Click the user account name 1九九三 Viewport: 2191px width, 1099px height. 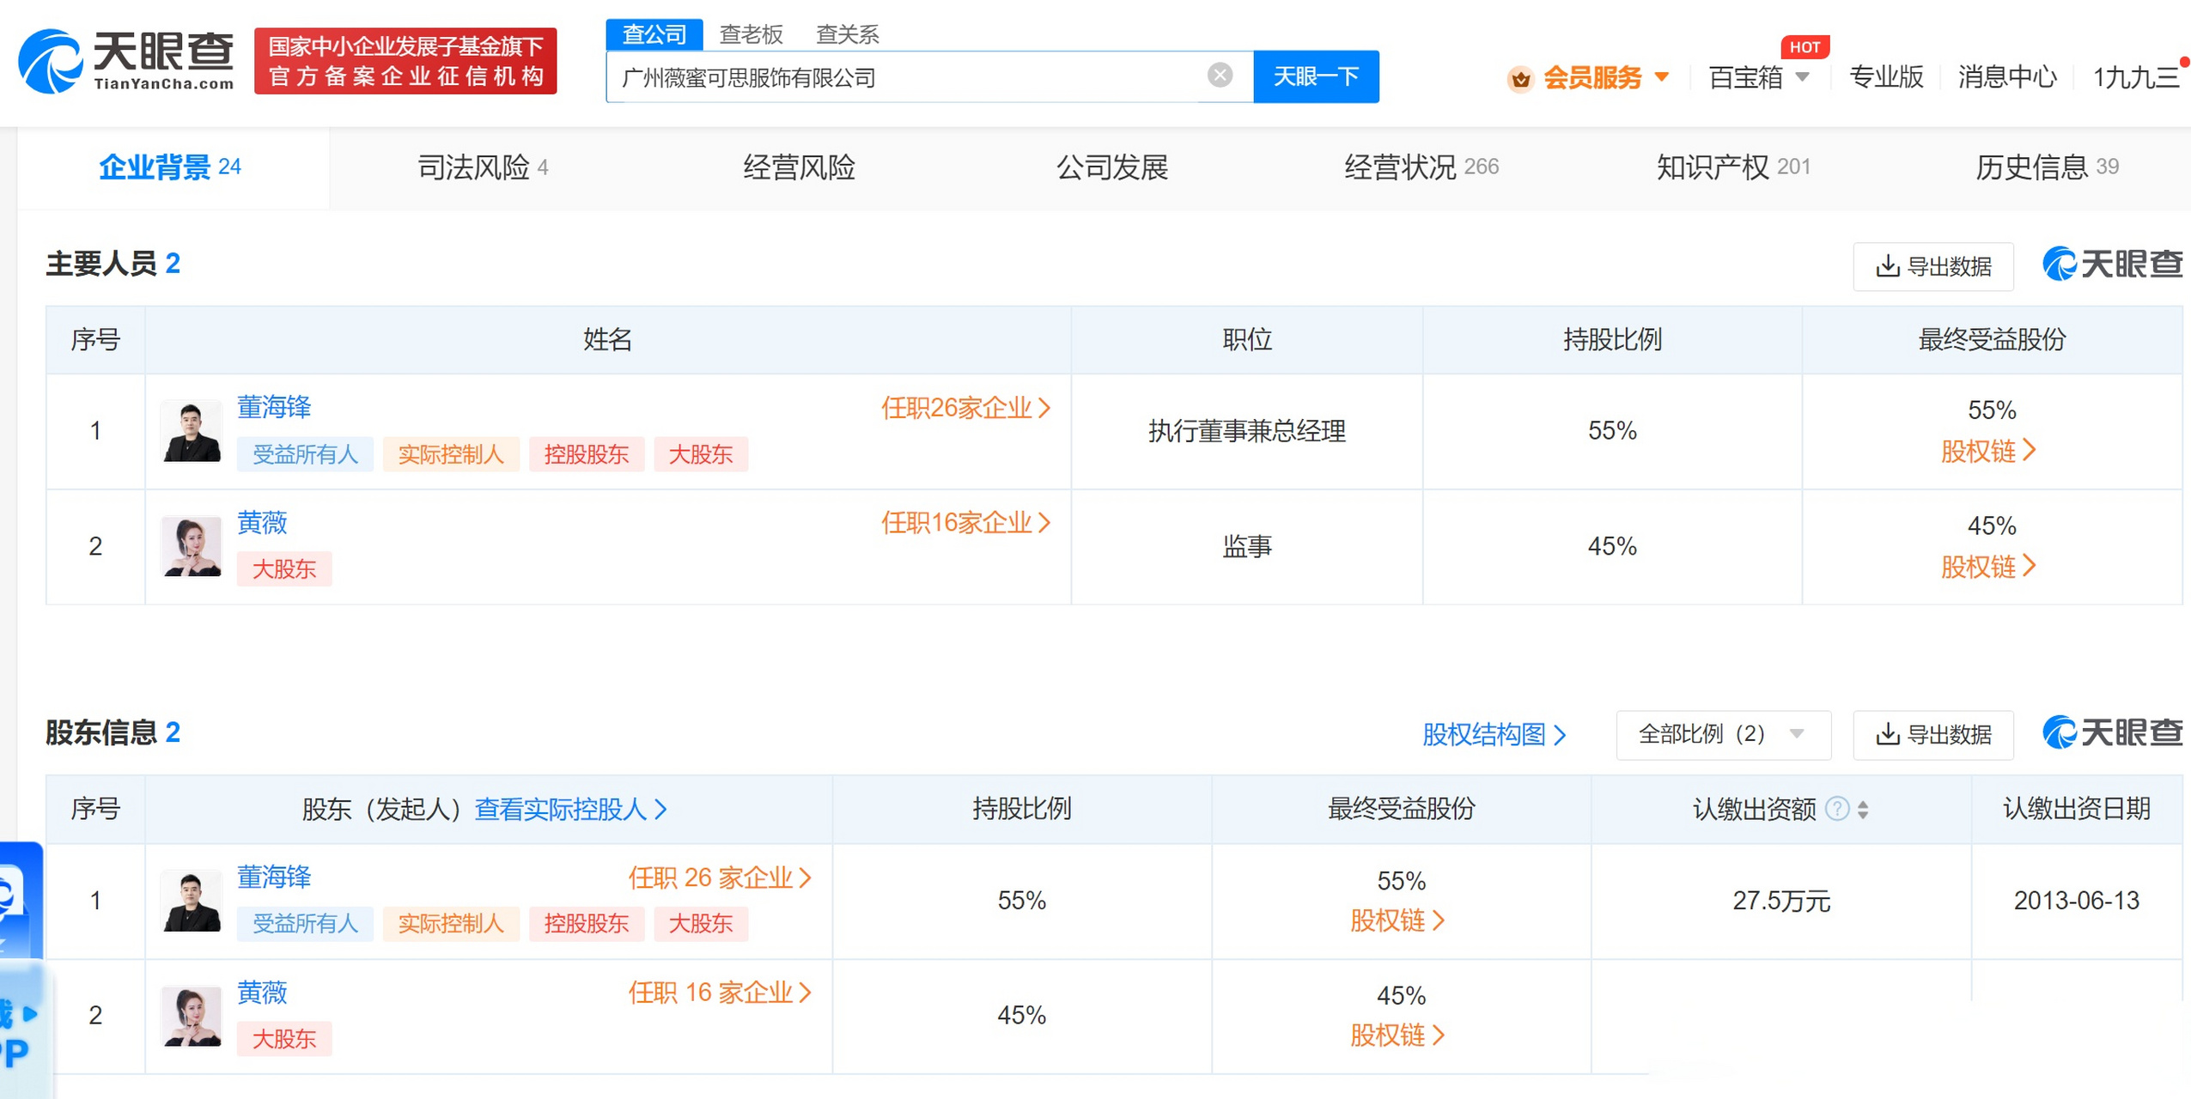[x=2136, y=77]
